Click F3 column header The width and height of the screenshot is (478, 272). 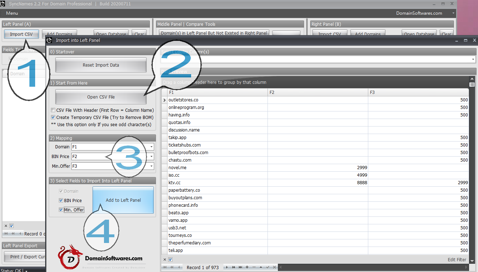418,92
